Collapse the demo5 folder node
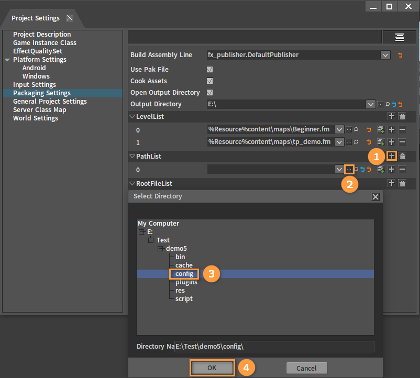The width and height of the screenshot is (420, 378). point(160,249)
